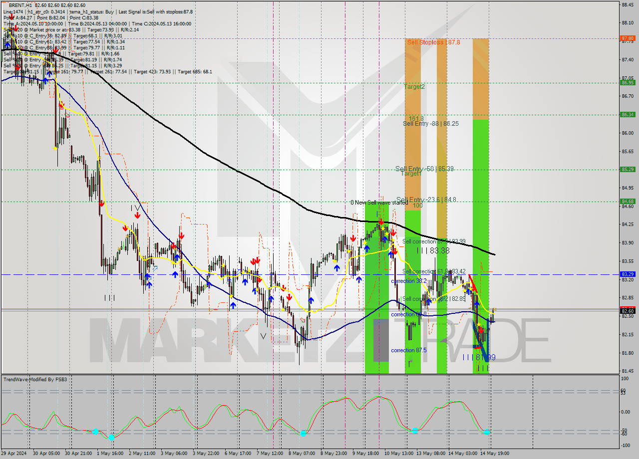Click the cyan dot below 8 May on TrendWave
The width and height of the screenshot is (639, 459).
point(303,433)
